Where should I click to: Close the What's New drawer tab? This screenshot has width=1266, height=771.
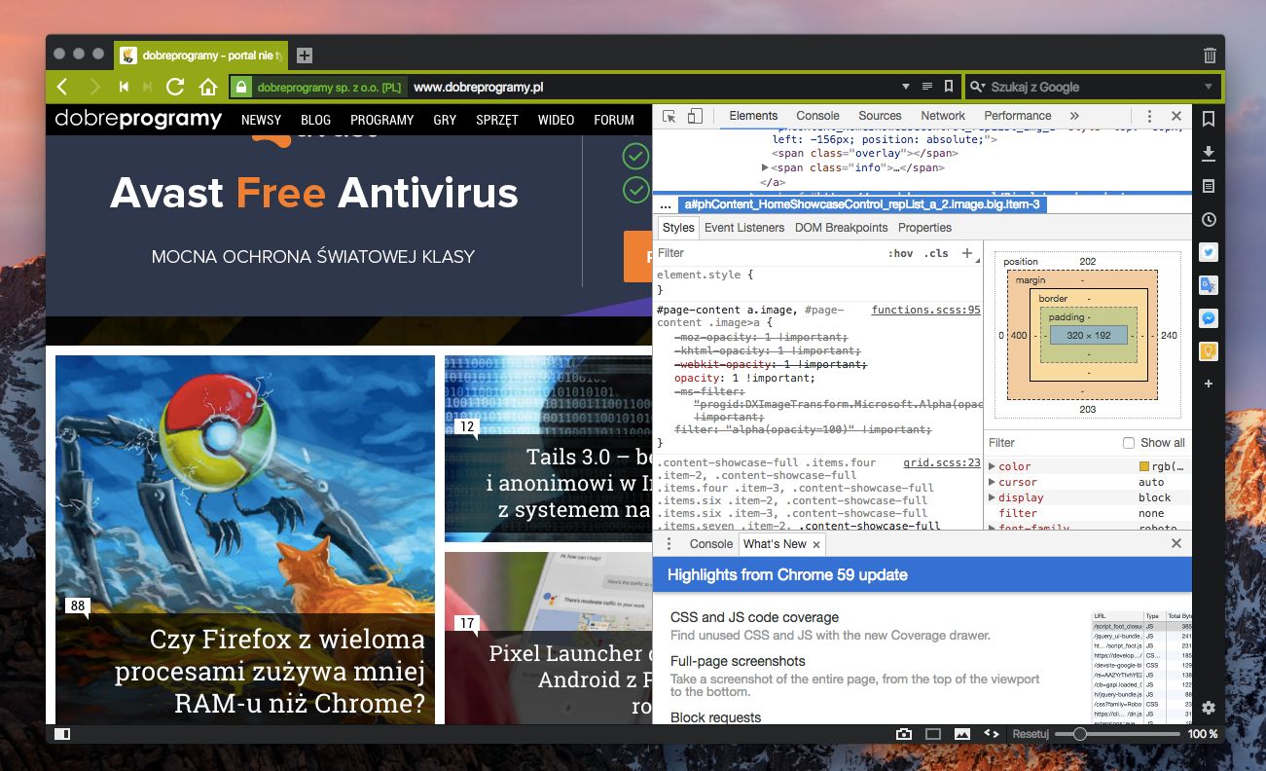tap(816, 544)
